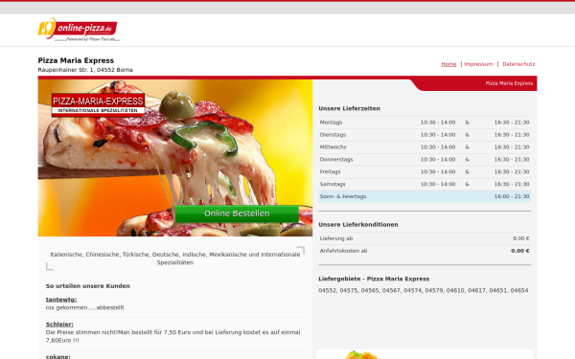Image resolution: width=575 pixels, height=359 pixels.
Task: Click the address Raupenhainer Str. 1, 04552 Borna
Action: [x=85, y=70]
